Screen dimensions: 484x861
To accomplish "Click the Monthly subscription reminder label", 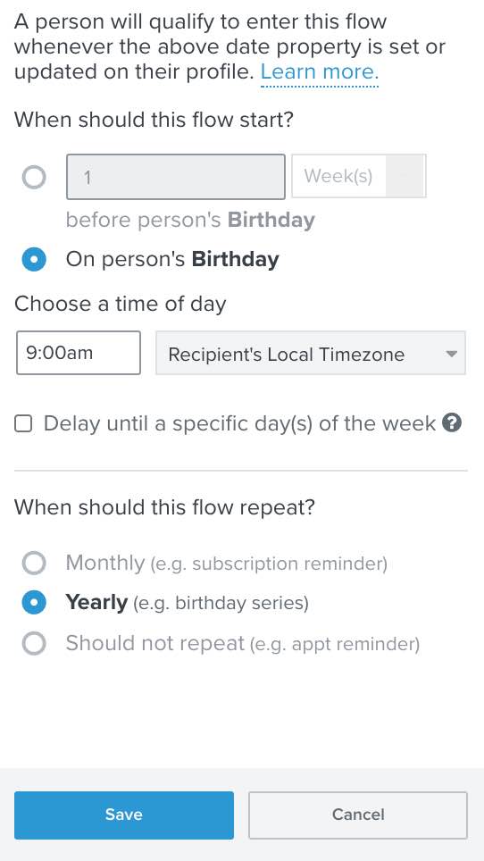I will pyautogui.click(x=227, y=563).
